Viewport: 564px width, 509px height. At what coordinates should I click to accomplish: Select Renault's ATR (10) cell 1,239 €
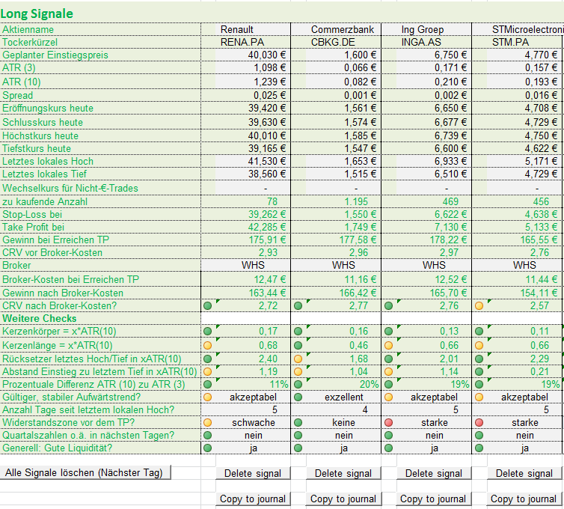253,82
